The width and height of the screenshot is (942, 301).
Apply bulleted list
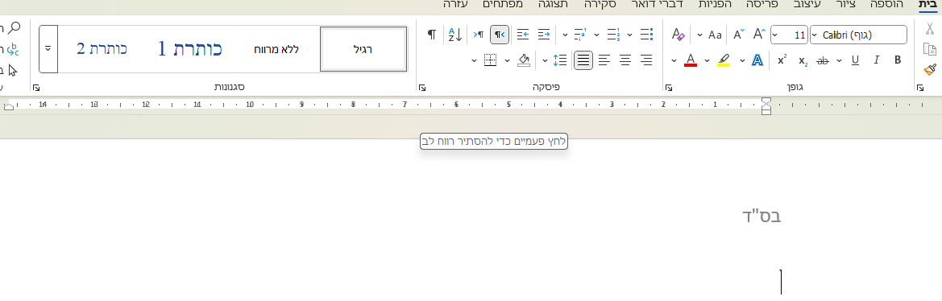646,35
